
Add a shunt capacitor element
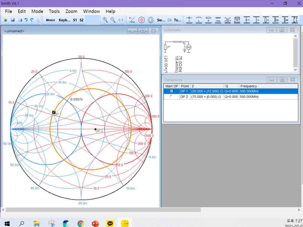247,20
